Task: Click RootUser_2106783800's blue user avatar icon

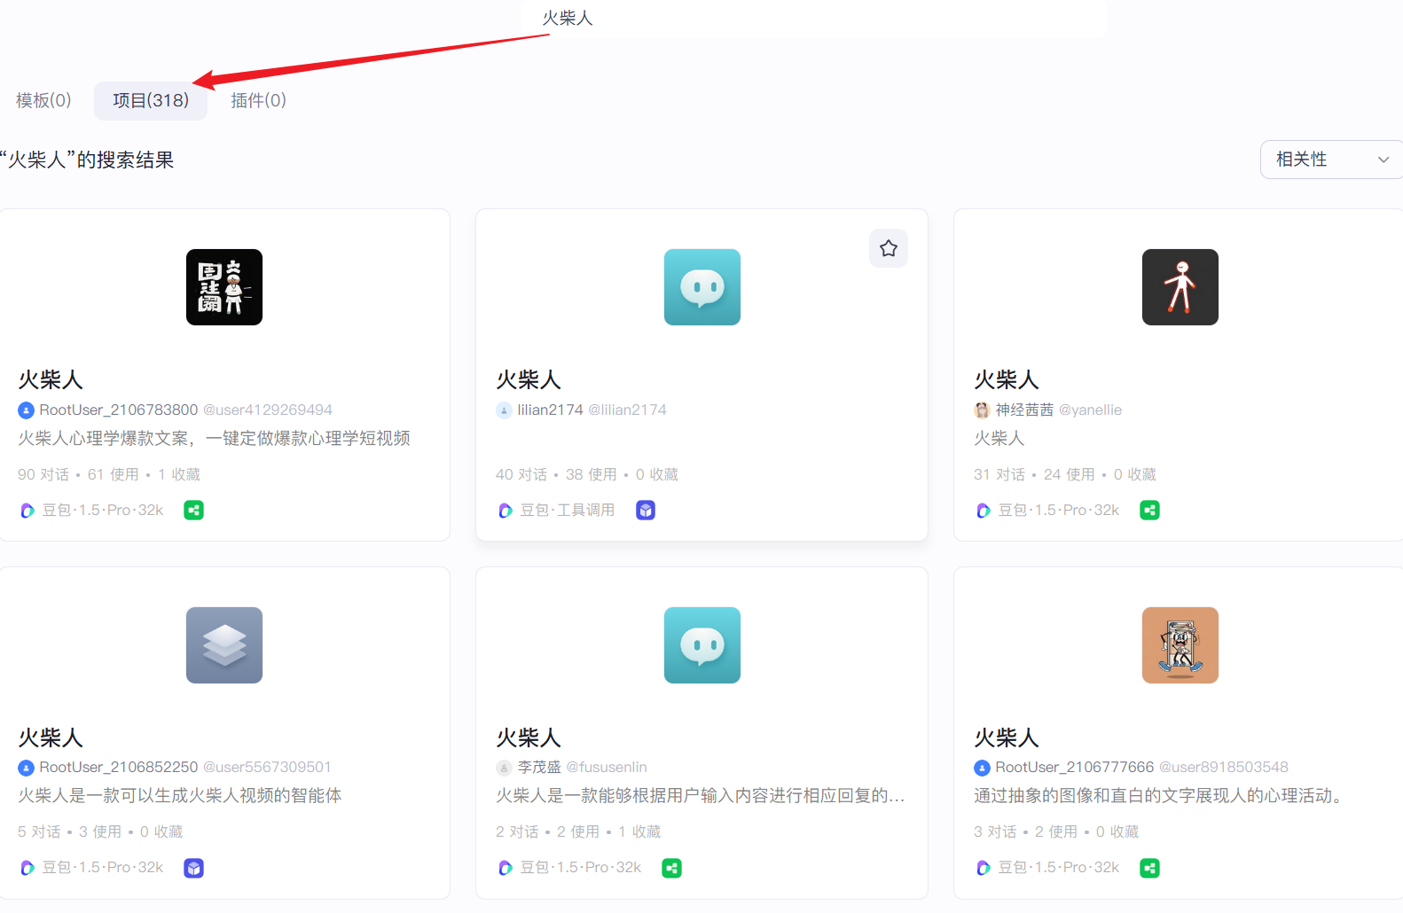Action: [26, 410]
